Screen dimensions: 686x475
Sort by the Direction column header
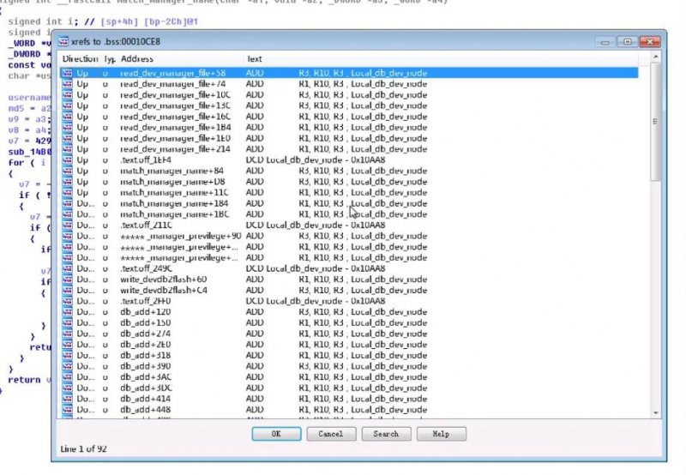tap(80, 58)
